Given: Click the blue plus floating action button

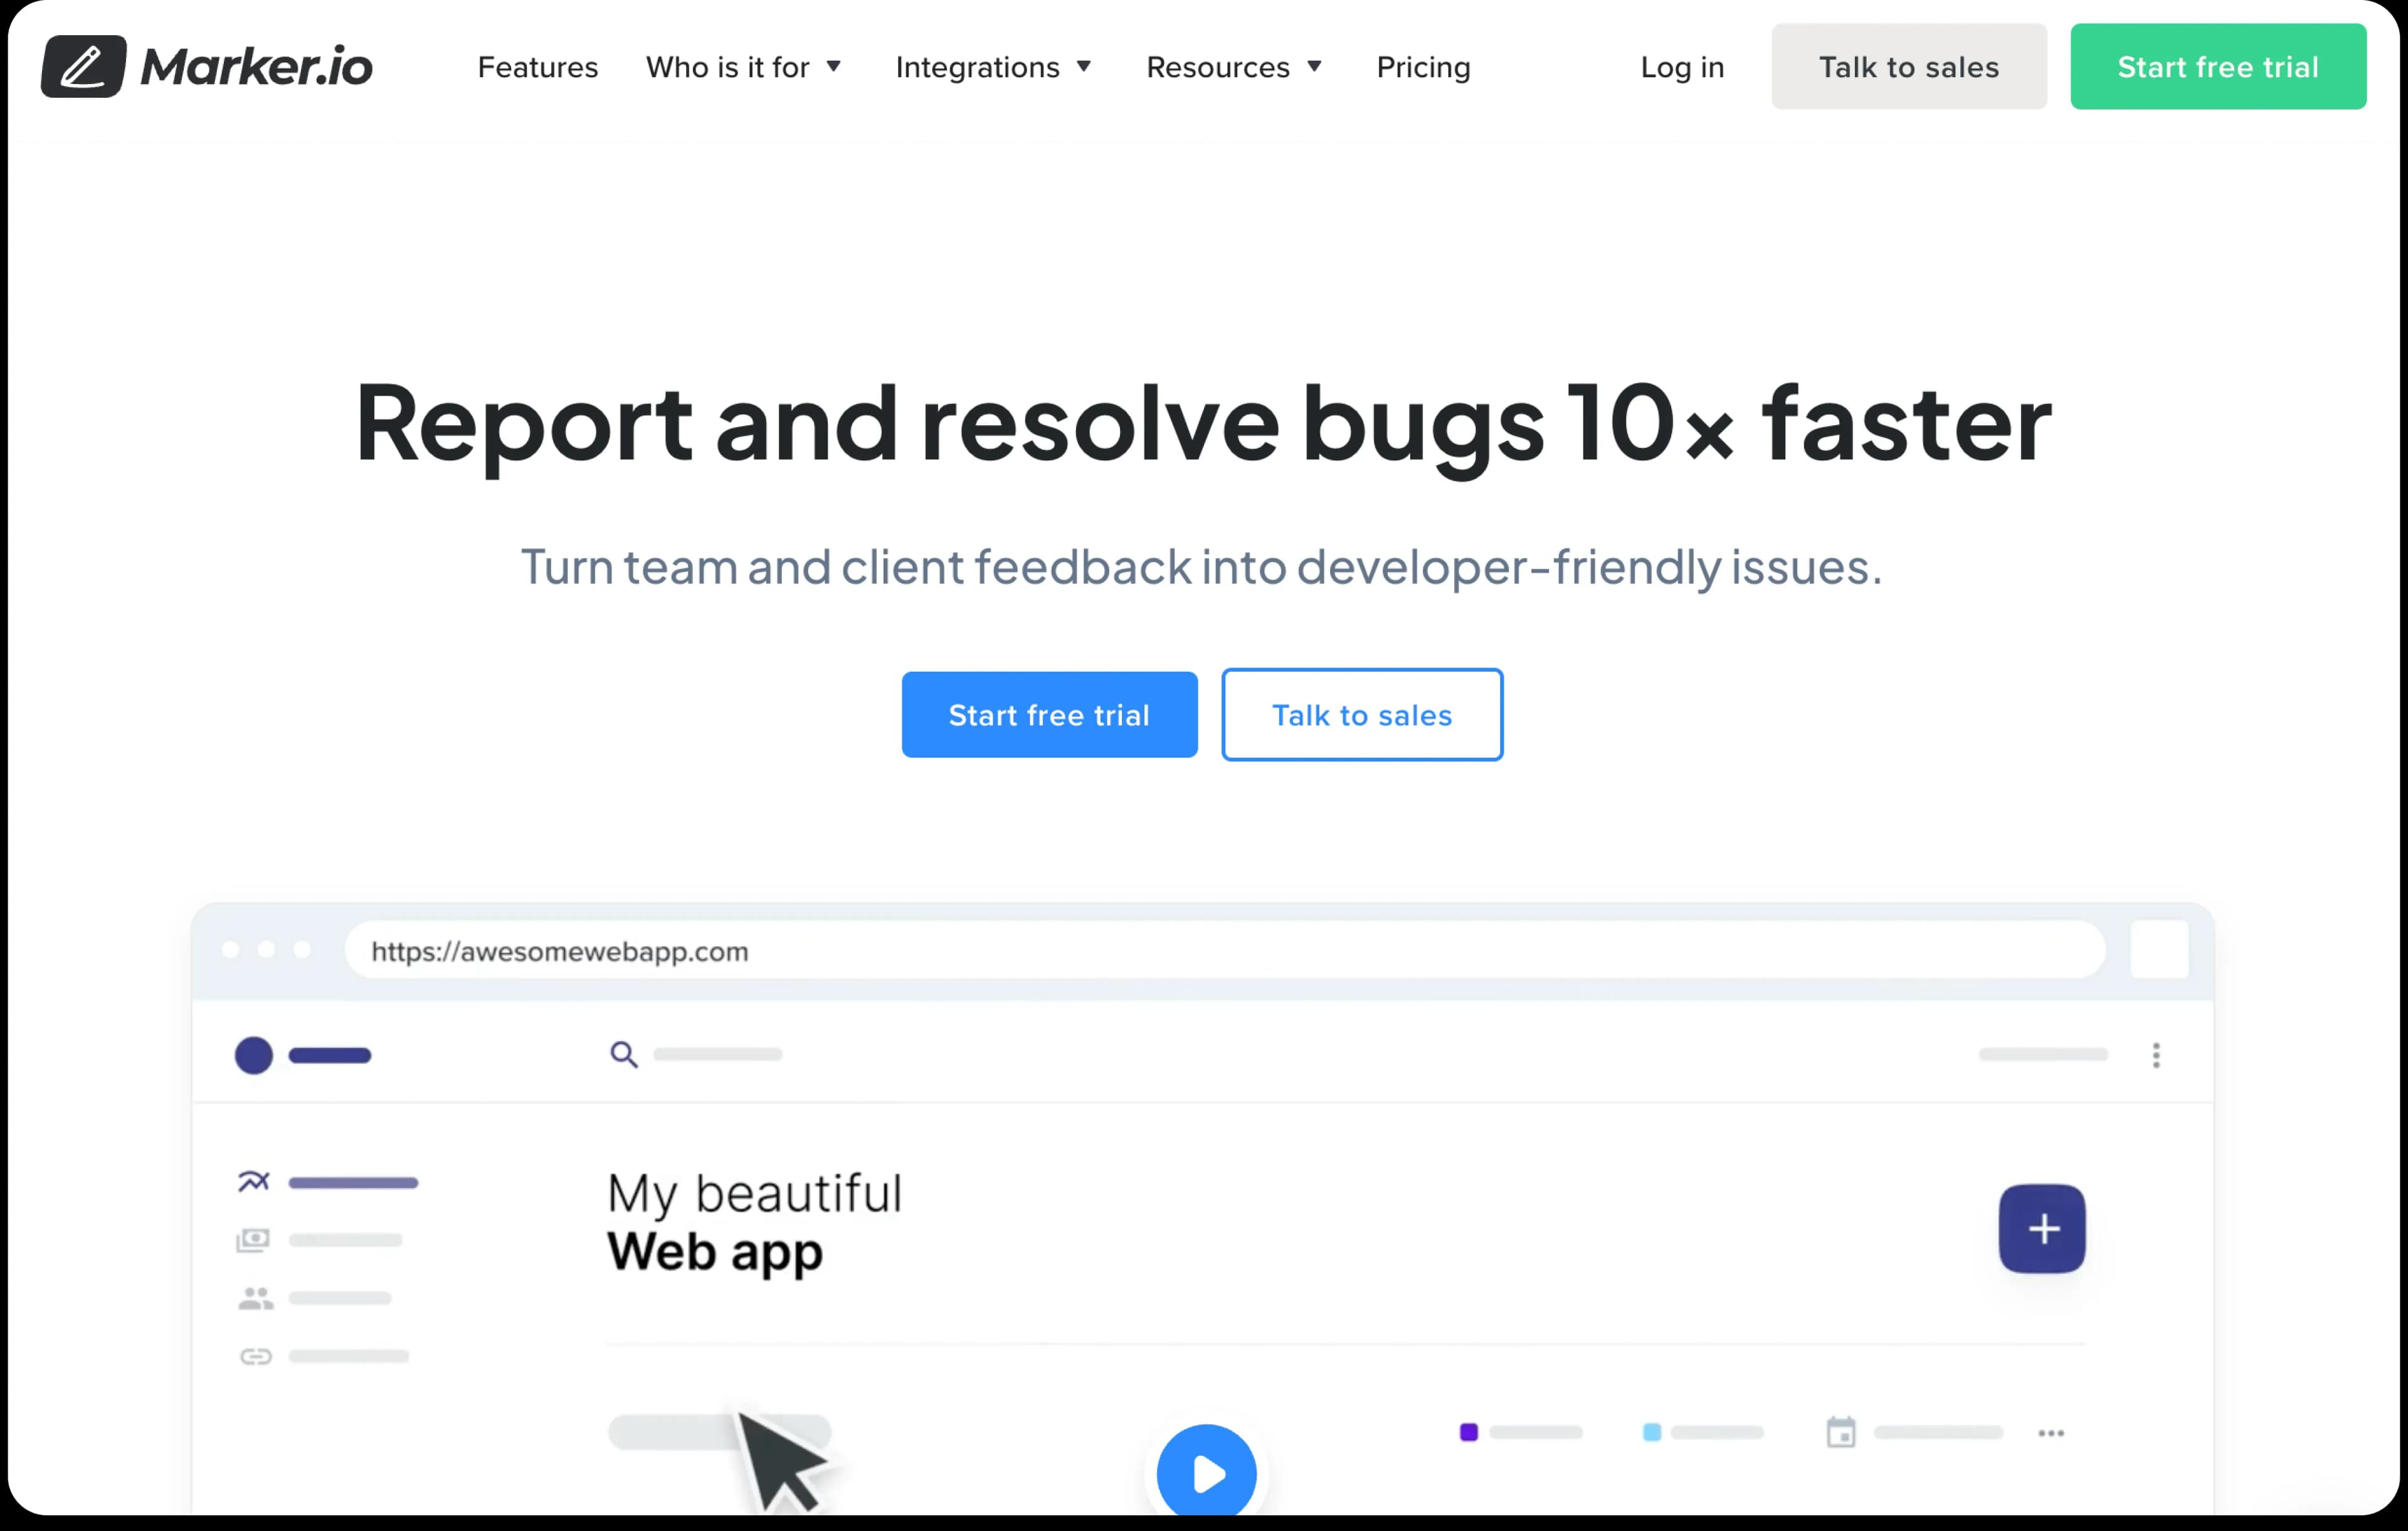Looking at the screenshot, I should (2042, 1229).
